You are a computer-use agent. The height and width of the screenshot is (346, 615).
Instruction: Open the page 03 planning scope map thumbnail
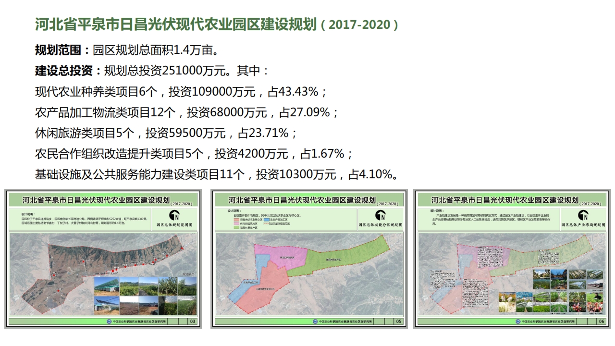[x=103, y=259]
